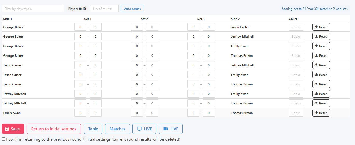Reset the Jason Carter vs Thomas Brown match

pyautogui.click(x=321, y=84)
